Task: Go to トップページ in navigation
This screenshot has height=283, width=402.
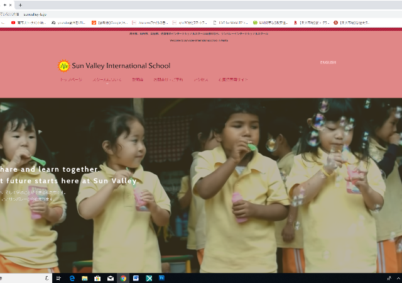Action: [71, 80]
